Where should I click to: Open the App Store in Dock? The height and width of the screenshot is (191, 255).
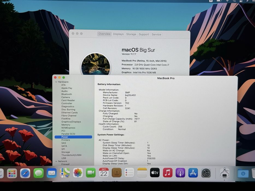point(193,173)
